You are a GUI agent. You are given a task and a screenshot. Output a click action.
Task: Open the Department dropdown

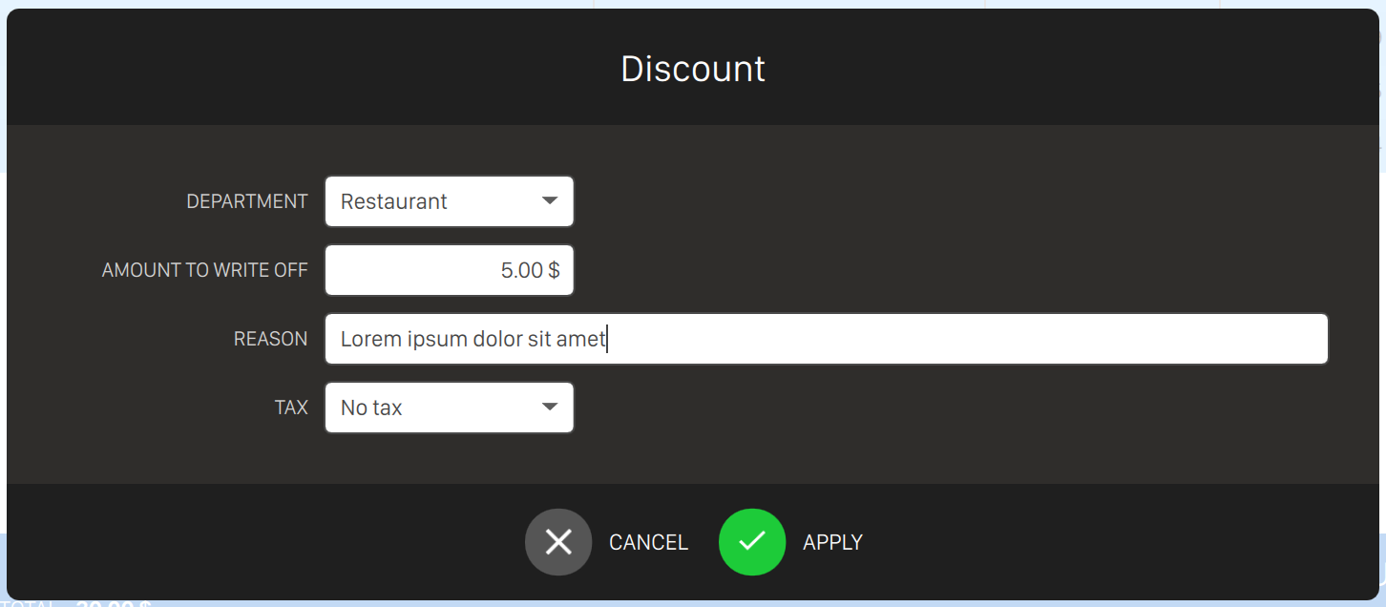(449, 201)
